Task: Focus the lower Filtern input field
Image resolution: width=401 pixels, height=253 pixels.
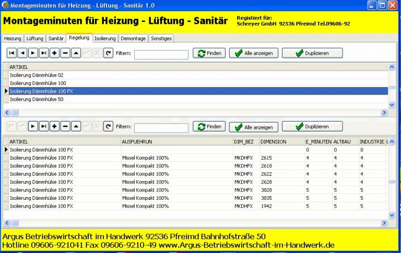Action: coord(161,128)
